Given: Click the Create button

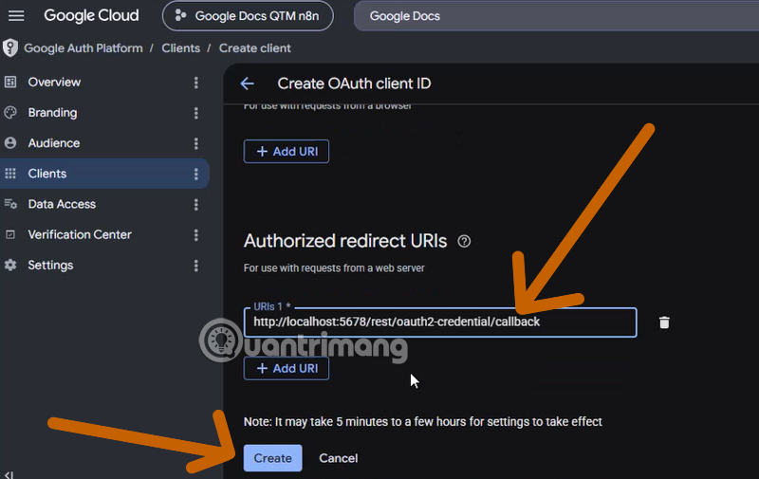Looking at the screenshot, I should click(x=272, y=458).
